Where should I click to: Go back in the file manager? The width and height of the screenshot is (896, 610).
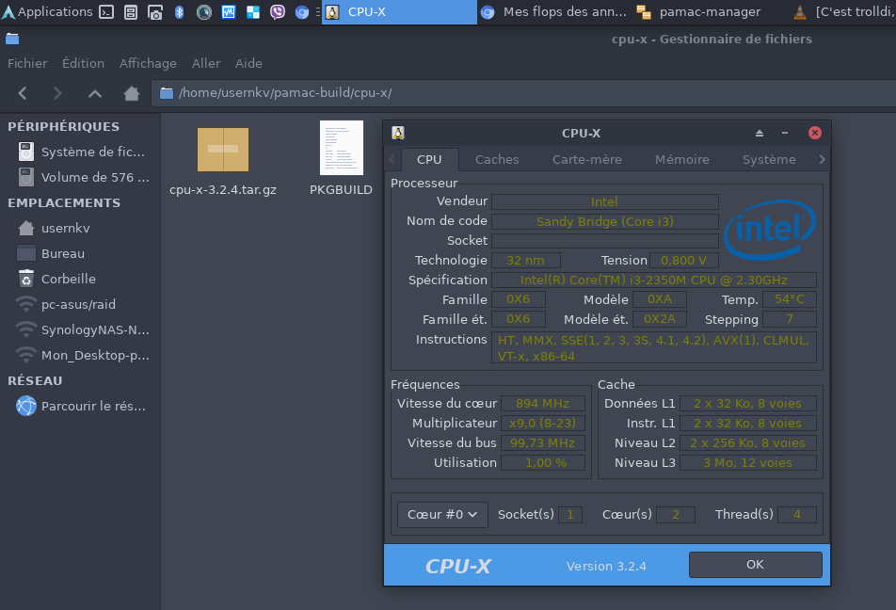click(23, 93)
